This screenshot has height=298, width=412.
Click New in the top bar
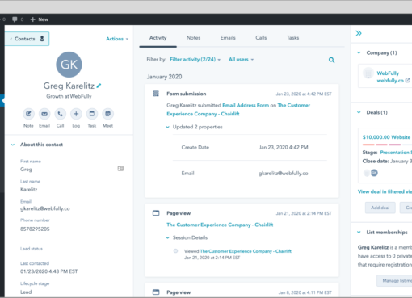(x=43, y=19)
